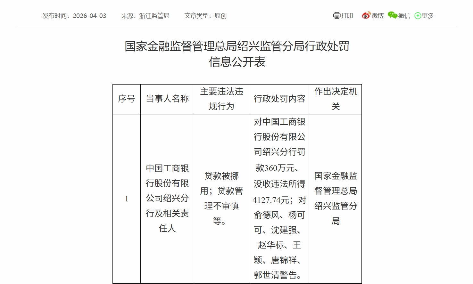Click the 作出决定机关 column header
The height and width of the screenshot is (284, 473).
click(x=336, y=99)
